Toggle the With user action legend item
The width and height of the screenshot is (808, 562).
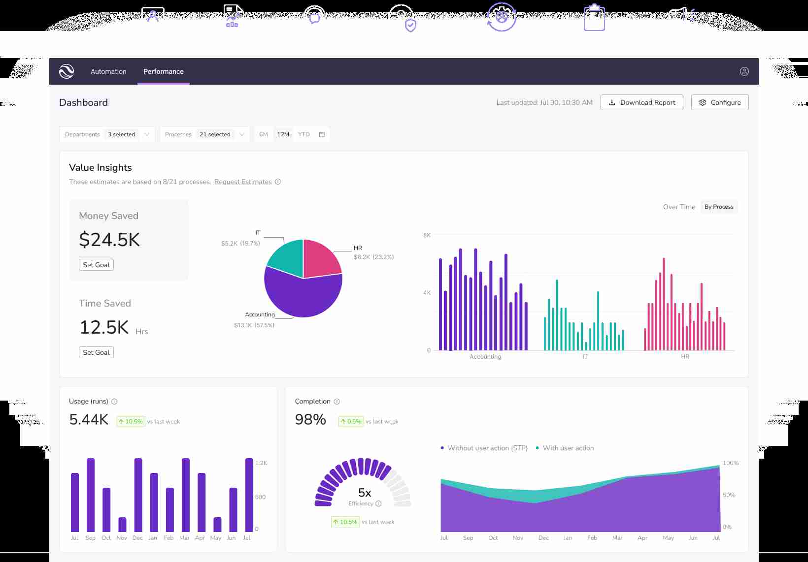[x=565, y=448]
